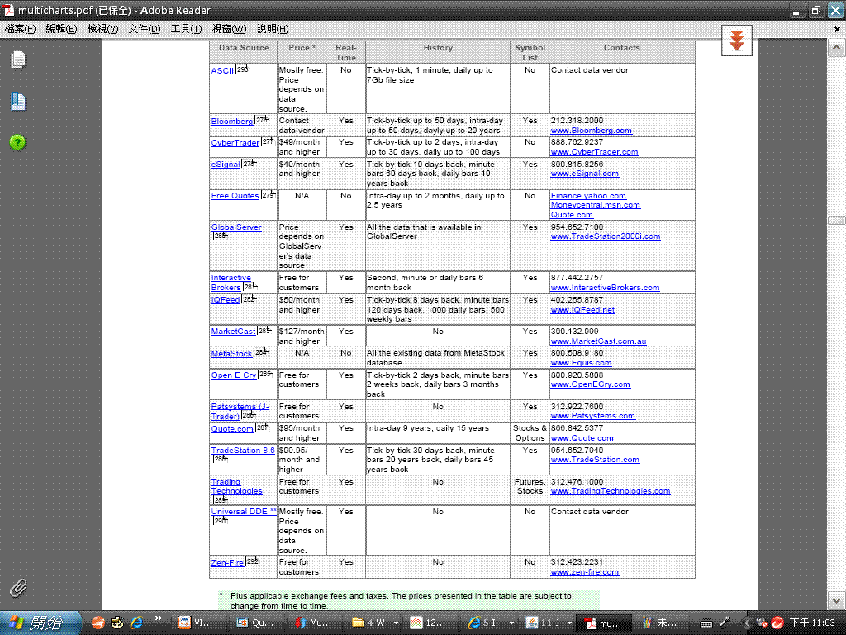Open the Patsystems (J-Trader) link
Viewport: 846px width, 635px height.
point(240,412)
